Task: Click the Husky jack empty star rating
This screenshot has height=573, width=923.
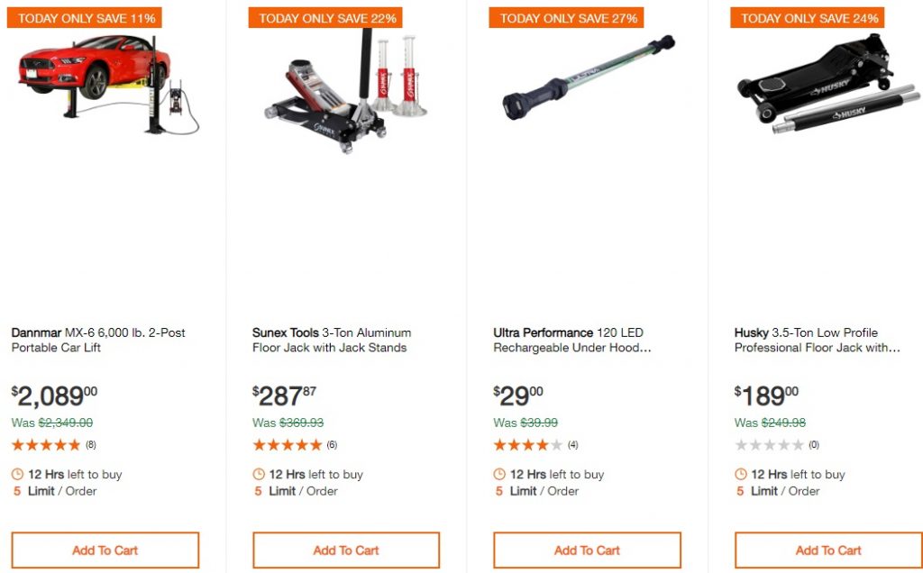Action: pos(769,445)
